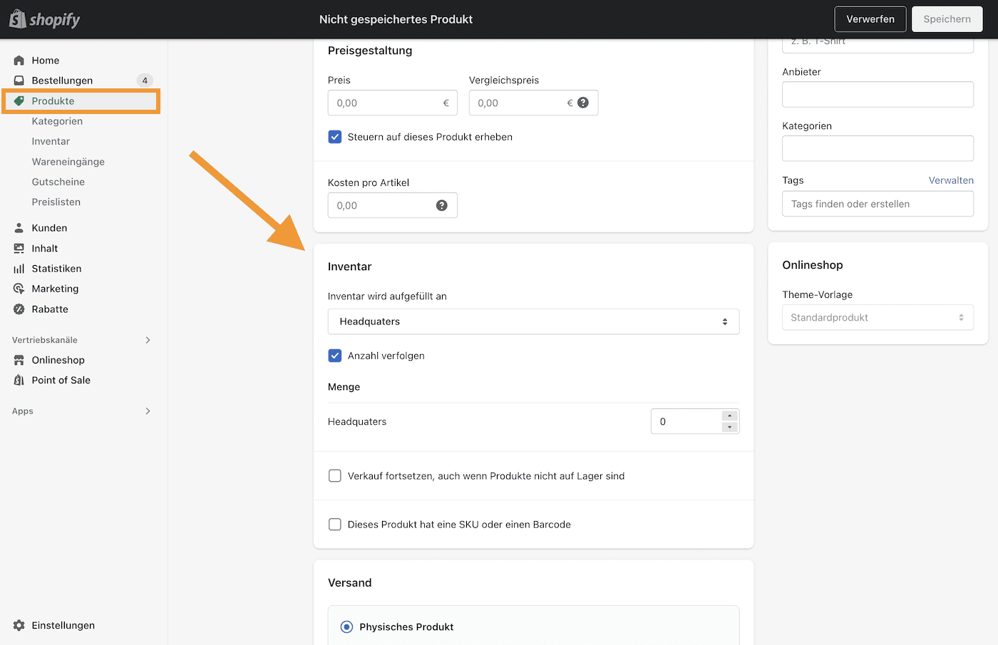Check Dieses Produkt hat eine SKU oder Barcode
998x645 pixels.
click(335, 525)
